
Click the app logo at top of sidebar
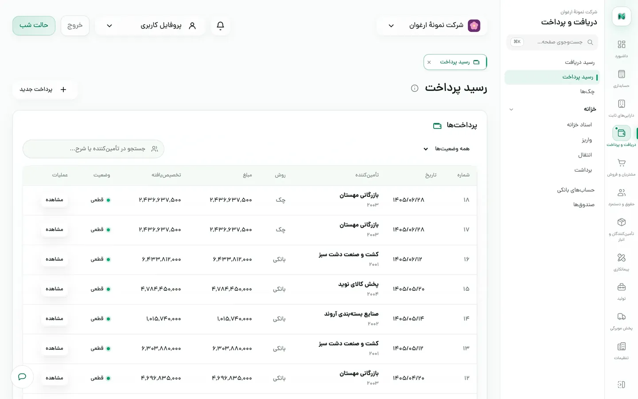point(621,16)
